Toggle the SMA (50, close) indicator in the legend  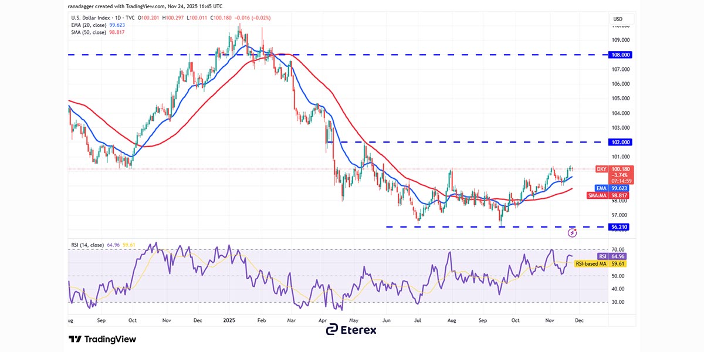[x=89, y=31]
